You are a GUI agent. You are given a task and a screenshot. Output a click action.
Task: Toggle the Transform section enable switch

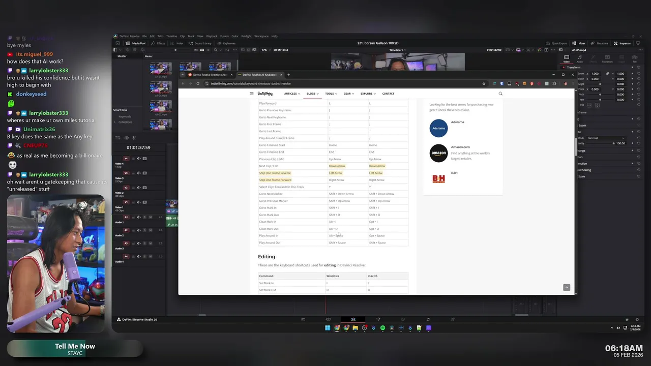coord(564,67)
